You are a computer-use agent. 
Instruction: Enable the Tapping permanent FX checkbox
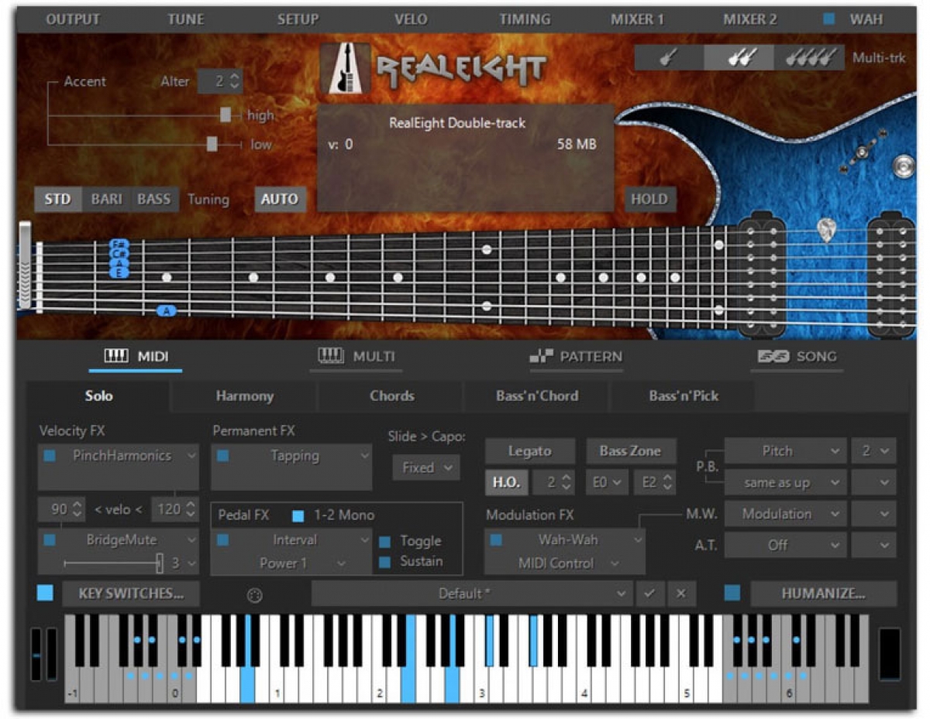tap(222, 457)
